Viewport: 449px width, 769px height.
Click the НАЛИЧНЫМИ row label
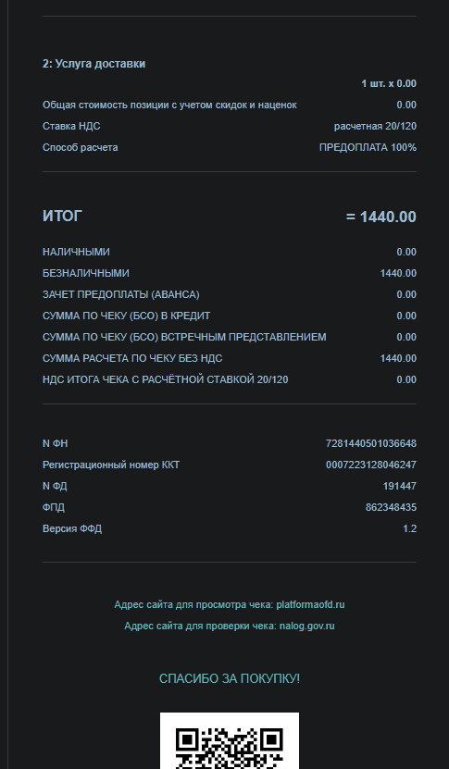pyautogui.click(x=76, y=252)
